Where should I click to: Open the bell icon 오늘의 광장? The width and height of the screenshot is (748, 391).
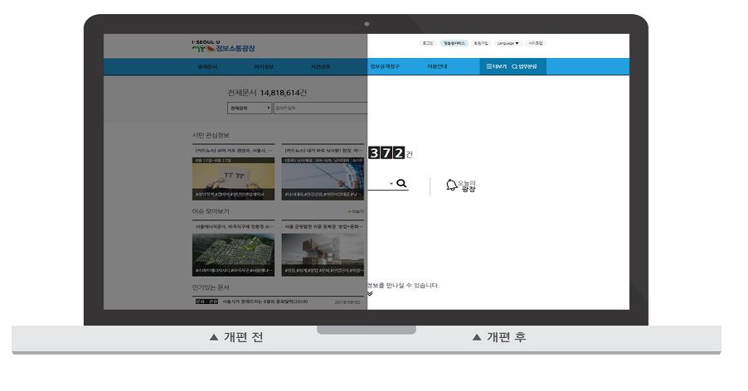point(461,186)
